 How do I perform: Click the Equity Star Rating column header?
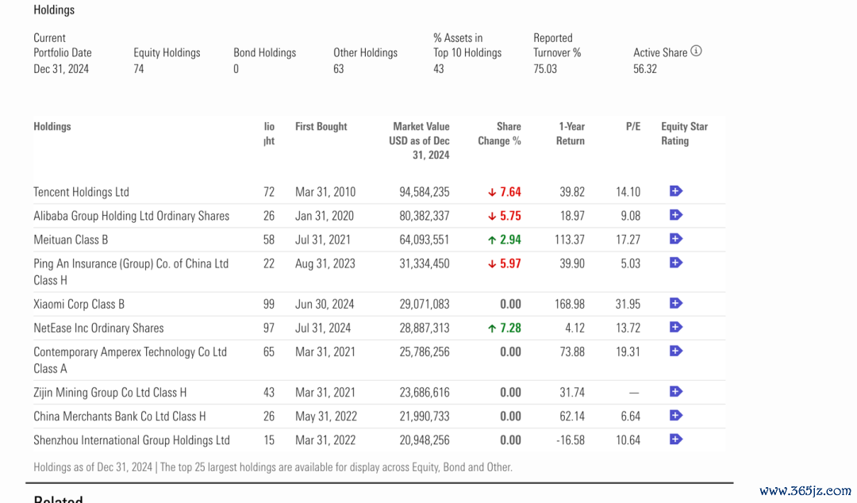684,133
